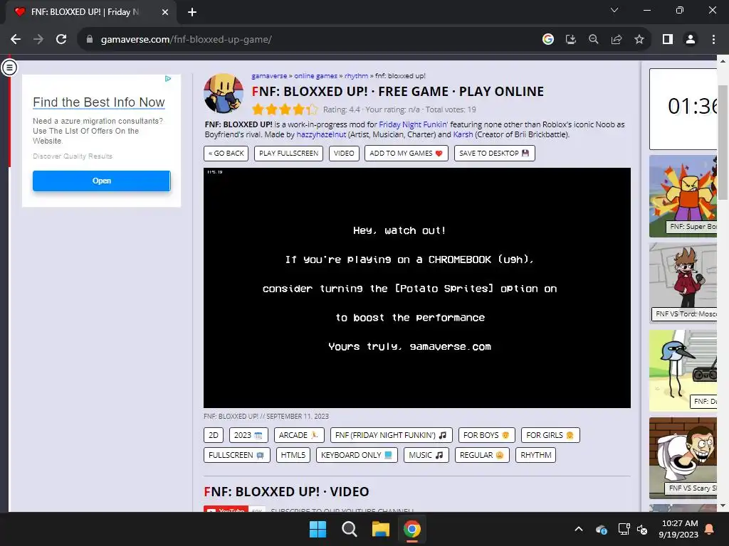The image size is (729, 546).
Task: Select the KEYBOARD ONLY tag
Action: point(357,455)
